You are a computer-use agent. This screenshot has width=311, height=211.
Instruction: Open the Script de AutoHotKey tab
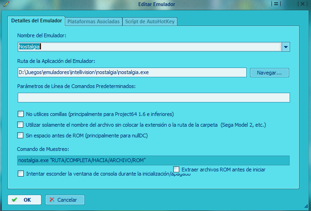click(150, 21)
